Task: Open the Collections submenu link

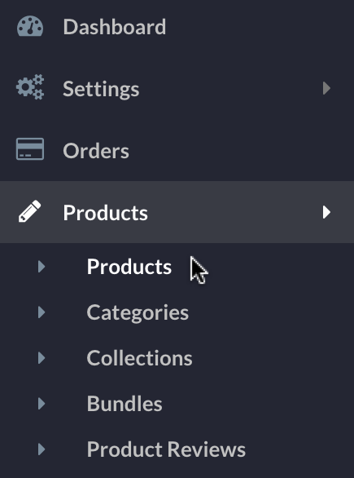Action: coord(140,358)
